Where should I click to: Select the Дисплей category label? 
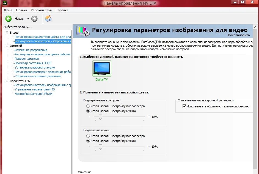(x=16, y=46)
